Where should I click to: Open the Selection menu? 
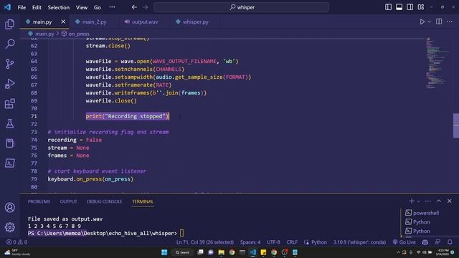tap(59, 7)
